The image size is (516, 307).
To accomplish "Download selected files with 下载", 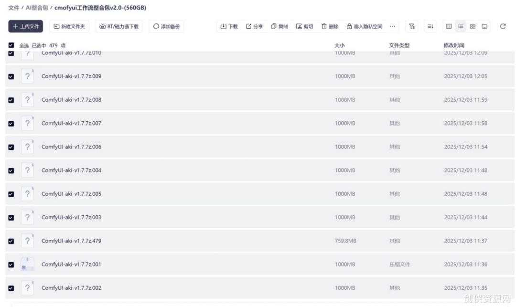I will (229, 27).
